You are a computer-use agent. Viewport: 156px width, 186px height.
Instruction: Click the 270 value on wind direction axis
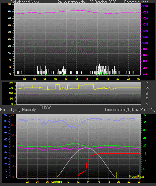pos(11,88)
